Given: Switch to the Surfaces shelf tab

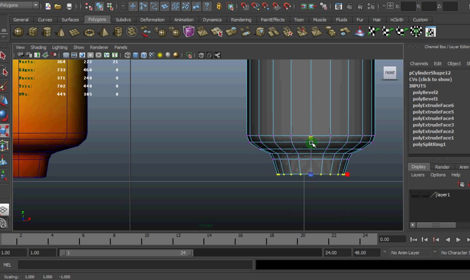Looking at the screenshot, I should click(x=70, y=20).
